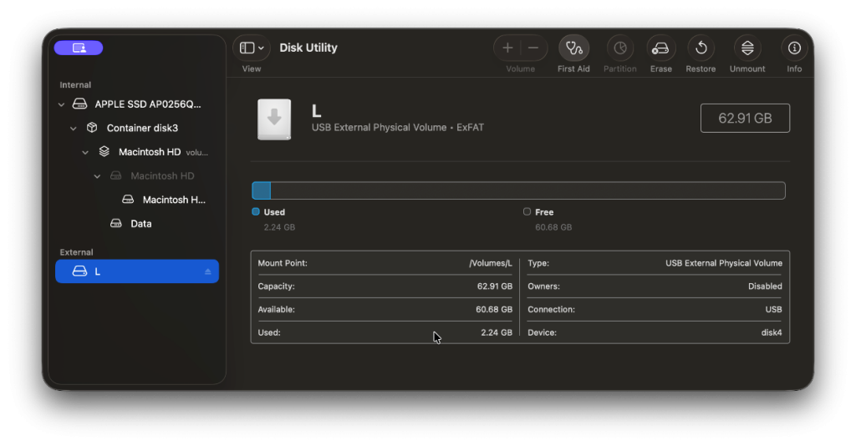This screenshot has height=446, width=856.
Task: Click the Macintosh HD volume group icon
Action: (104, 151)
